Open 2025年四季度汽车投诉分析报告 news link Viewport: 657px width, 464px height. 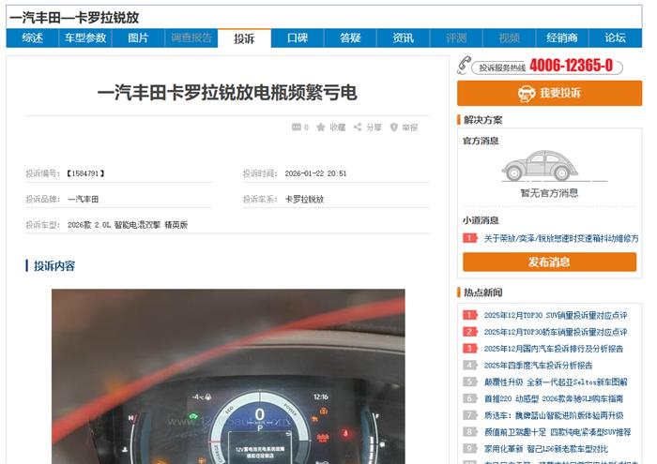[538, 366]
